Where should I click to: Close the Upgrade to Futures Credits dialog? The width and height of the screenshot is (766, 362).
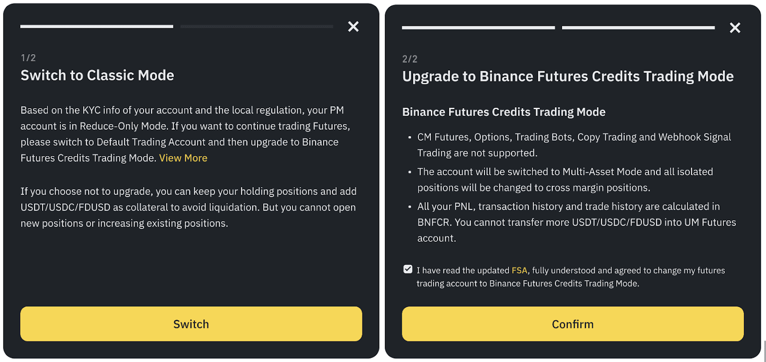pos(735,28)
